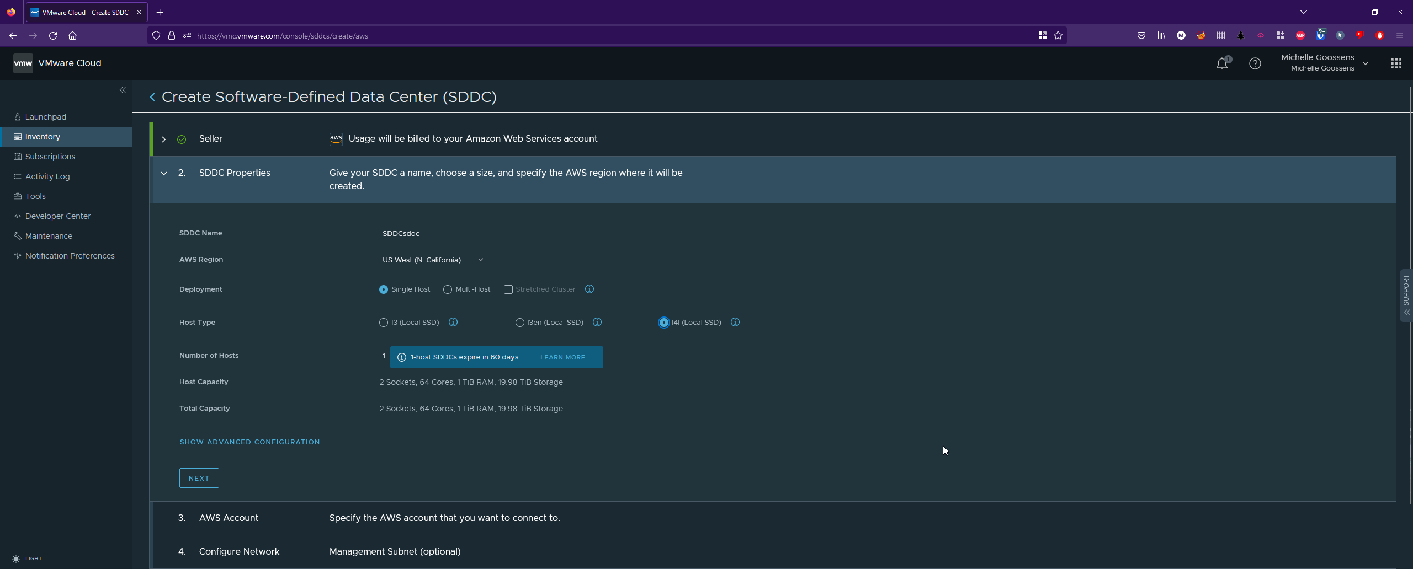Open Maintenance in the sidebar

point(49,236)
